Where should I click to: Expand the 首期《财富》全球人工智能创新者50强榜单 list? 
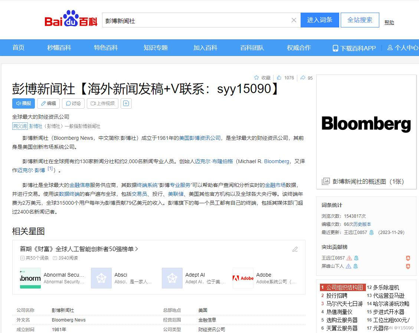click(x=79, y=249)
